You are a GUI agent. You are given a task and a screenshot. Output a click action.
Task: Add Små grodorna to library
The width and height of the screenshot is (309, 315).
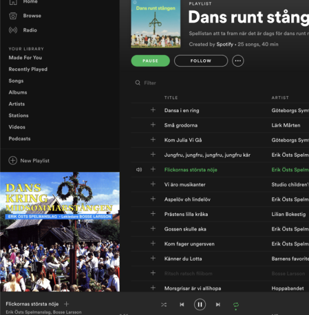tap(153, 125)
